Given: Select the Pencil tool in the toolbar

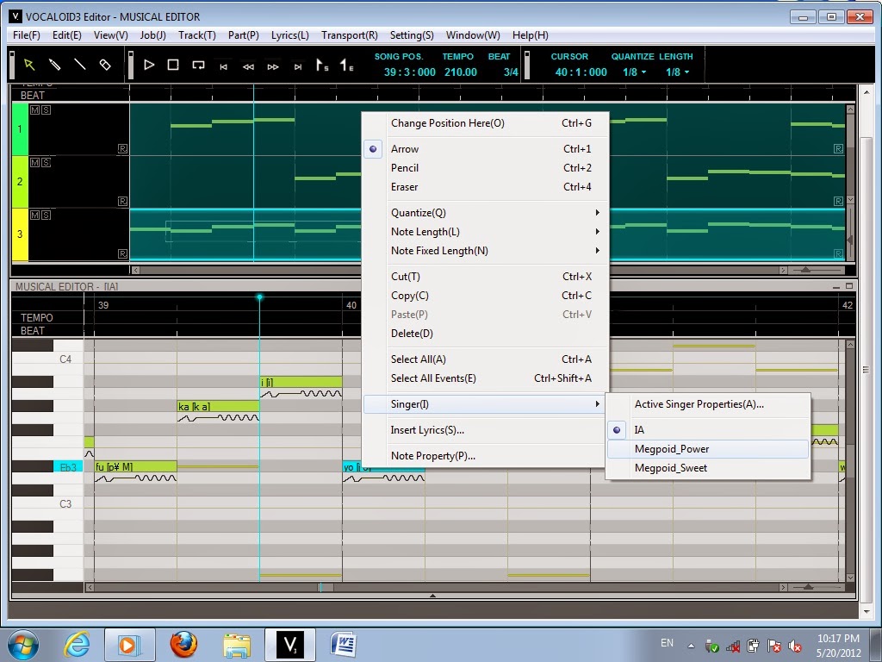Looking at the screenshot, I should click(53, 63).
